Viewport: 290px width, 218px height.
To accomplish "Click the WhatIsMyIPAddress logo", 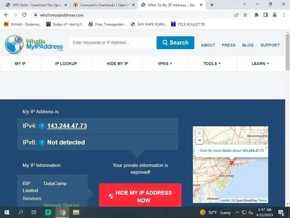I will click(x=34, y=45).
